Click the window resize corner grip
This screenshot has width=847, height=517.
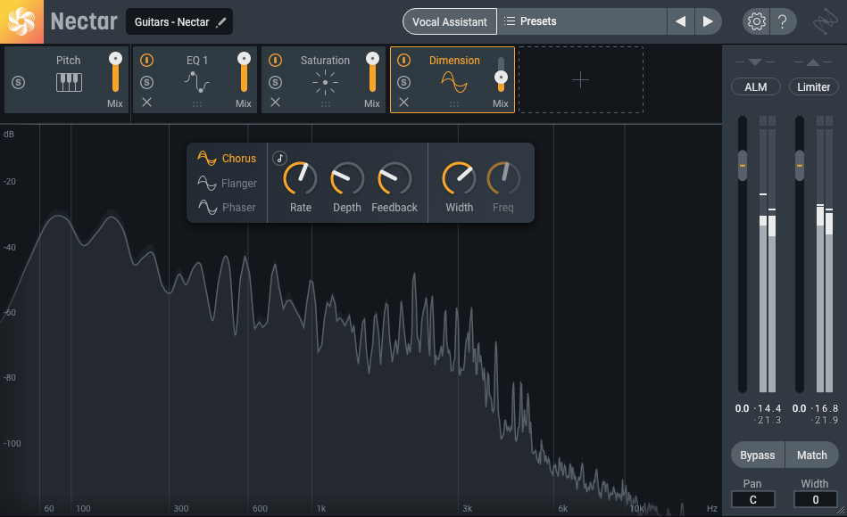coord(841,511)
